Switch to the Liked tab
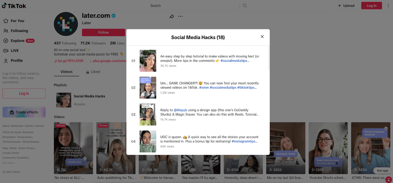This screenshot has width=393, height=183. point(93,72)
